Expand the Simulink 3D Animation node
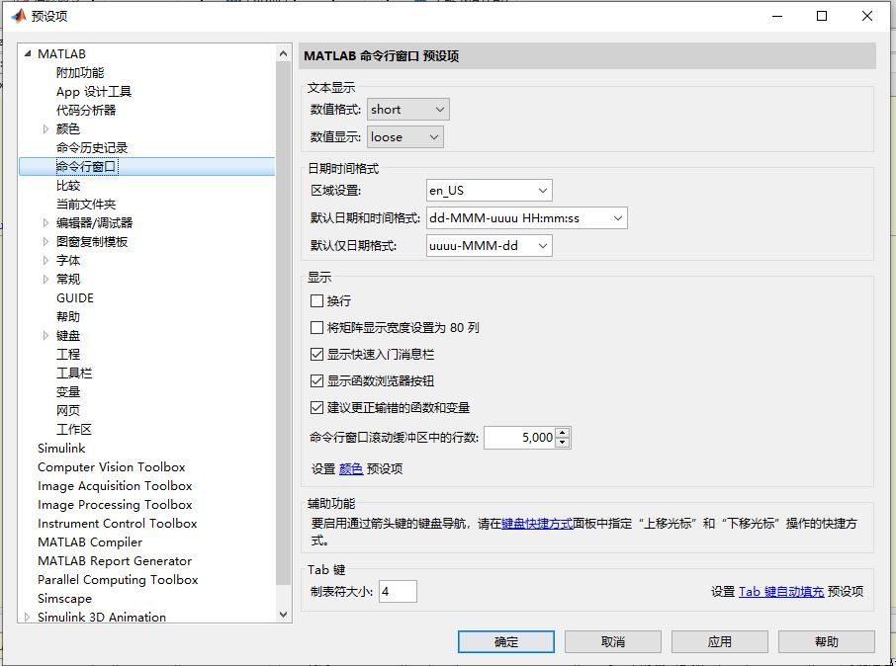Image resolution: width=896 pixels, height=666 pixels. tap(27, 617)
